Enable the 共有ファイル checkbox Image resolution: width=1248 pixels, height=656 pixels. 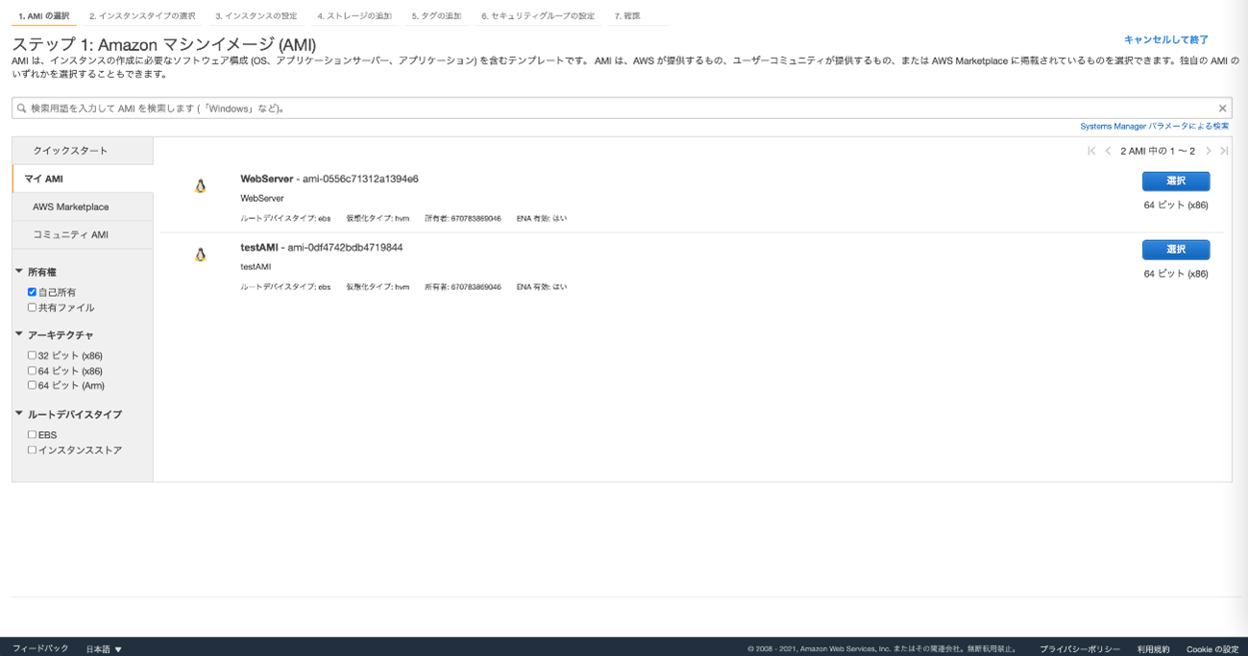[x=32, y=307]
